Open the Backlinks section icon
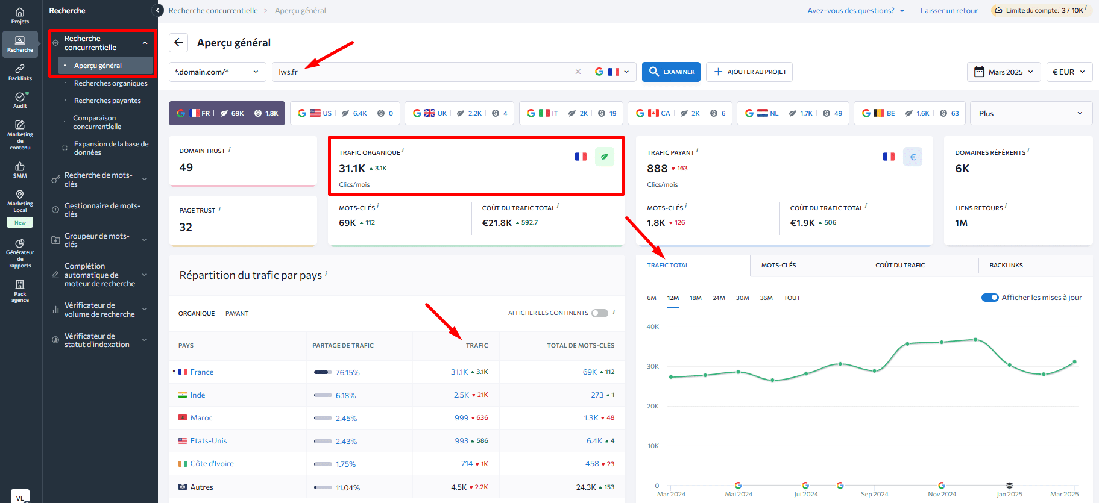 20,72
